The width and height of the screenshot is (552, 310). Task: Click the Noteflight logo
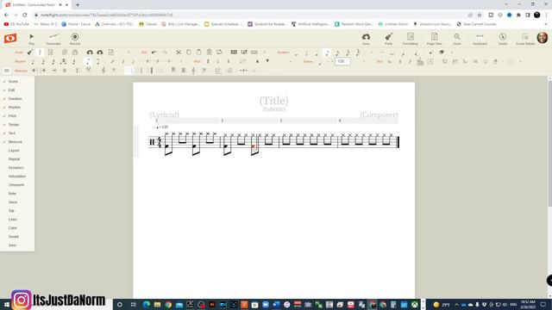point(10,38)
